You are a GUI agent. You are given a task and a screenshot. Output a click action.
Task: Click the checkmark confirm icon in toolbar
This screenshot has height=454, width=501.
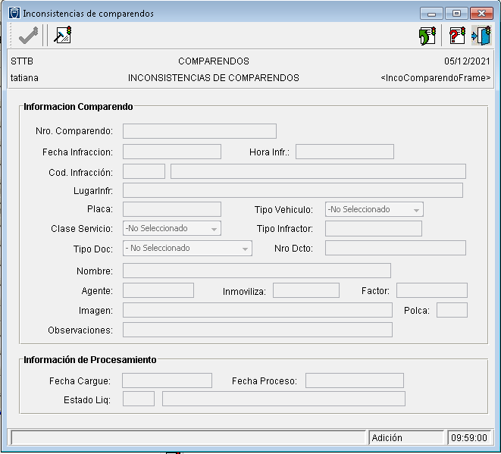click(28, 35)
